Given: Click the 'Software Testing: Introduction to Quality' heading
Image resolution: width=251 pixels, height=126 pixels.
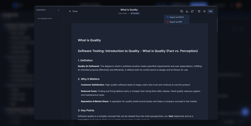Looking at the screenshot, I should coord(138,51).
